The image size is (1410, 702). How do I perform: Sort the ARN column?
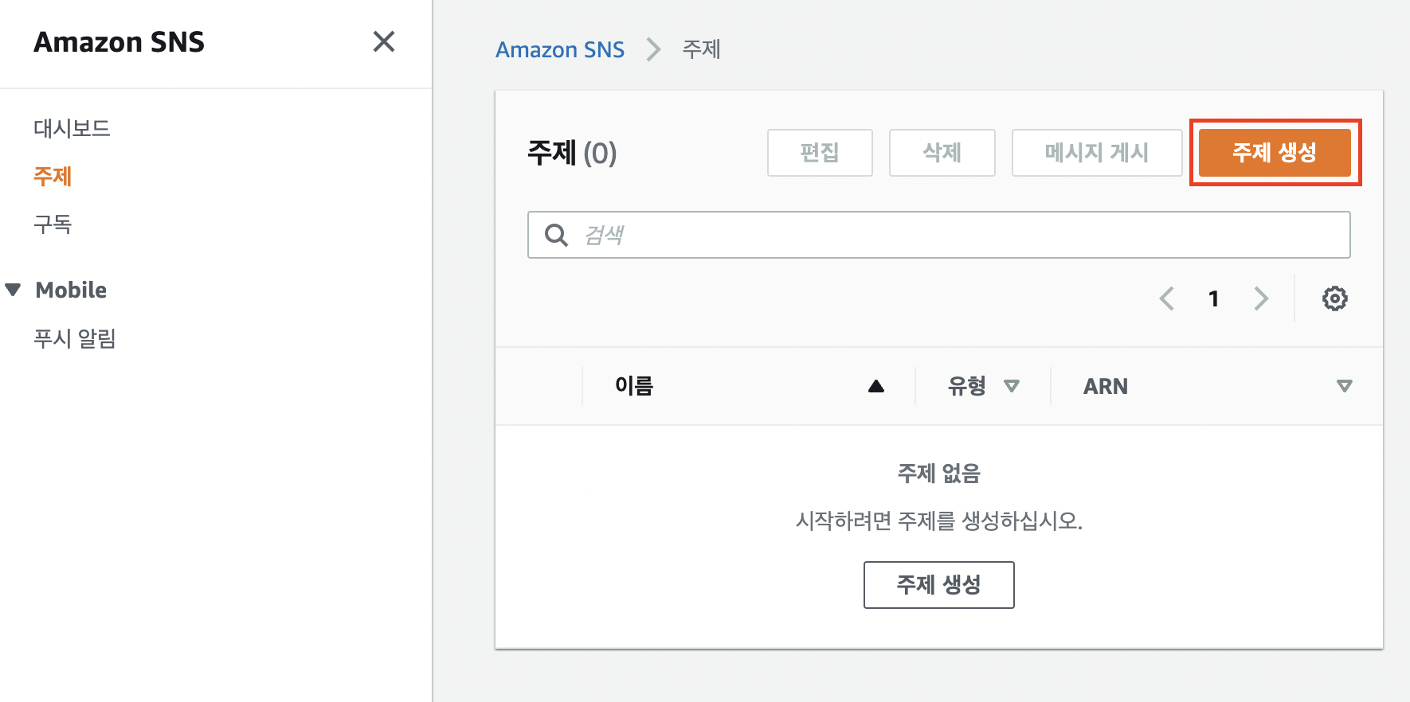(1344, 386)
